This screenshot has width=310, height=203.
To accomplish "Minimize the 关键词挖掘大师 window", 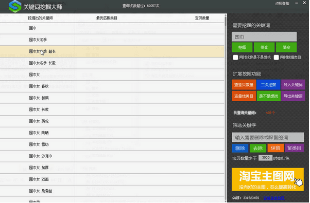I will point(297,3).
